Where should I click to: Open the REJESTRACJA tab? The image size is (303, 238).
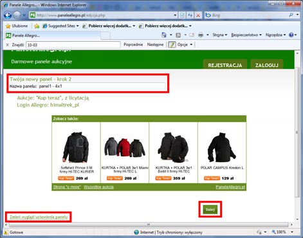tap(225, 64)
